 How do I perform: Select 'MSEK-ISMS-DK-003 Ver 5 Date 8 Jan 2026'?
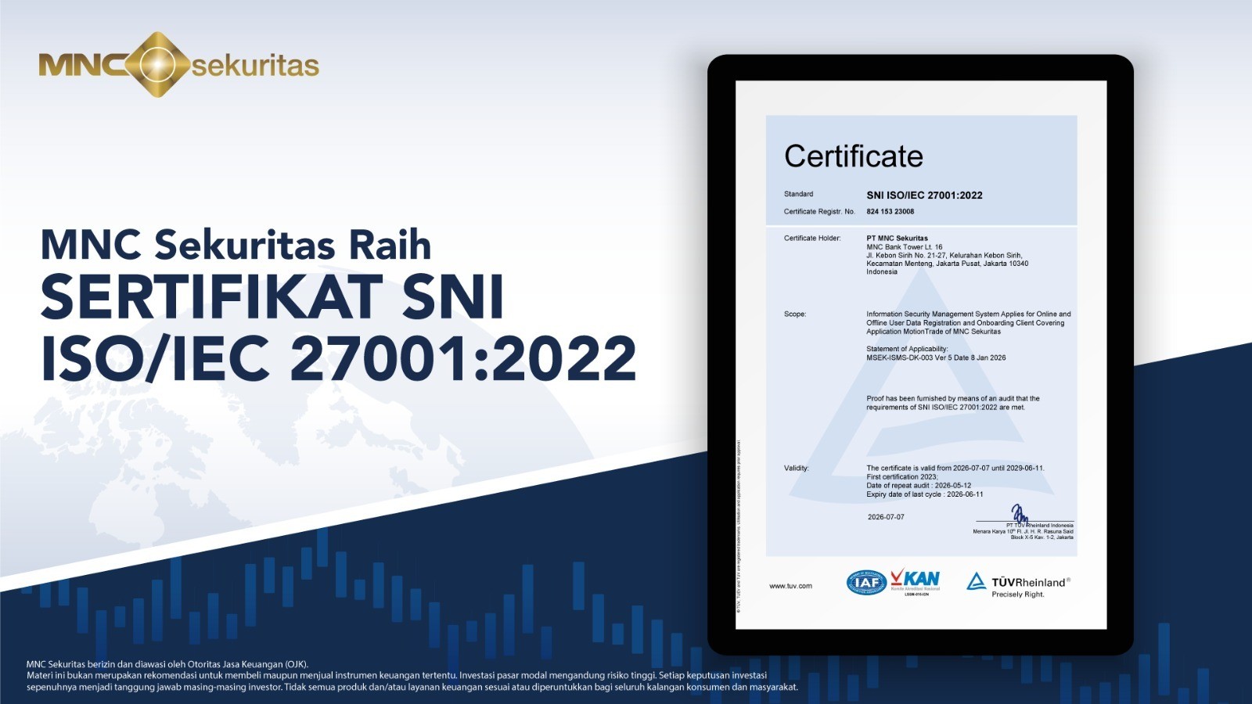click(x=936, y=357)
